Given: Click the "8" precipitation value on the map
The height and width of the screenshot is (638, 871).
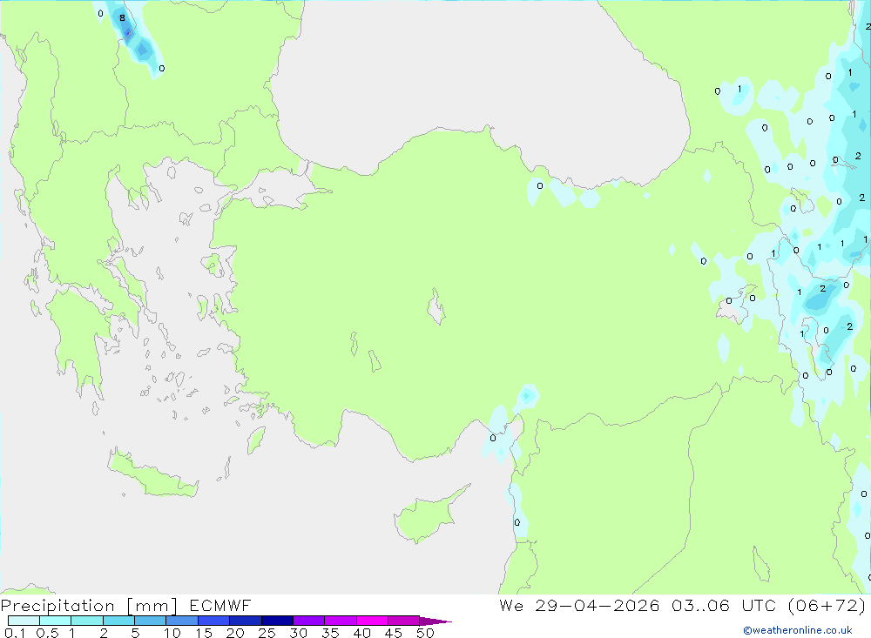Looking at the screenshot, I should click(122, 17).
